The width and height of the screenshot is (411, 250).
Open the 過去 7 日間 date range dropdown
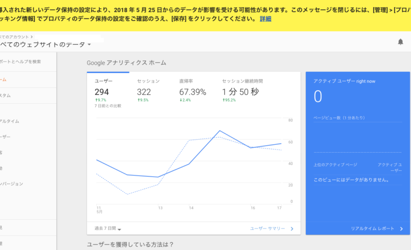pyautogui.click(x=108, y=229)
